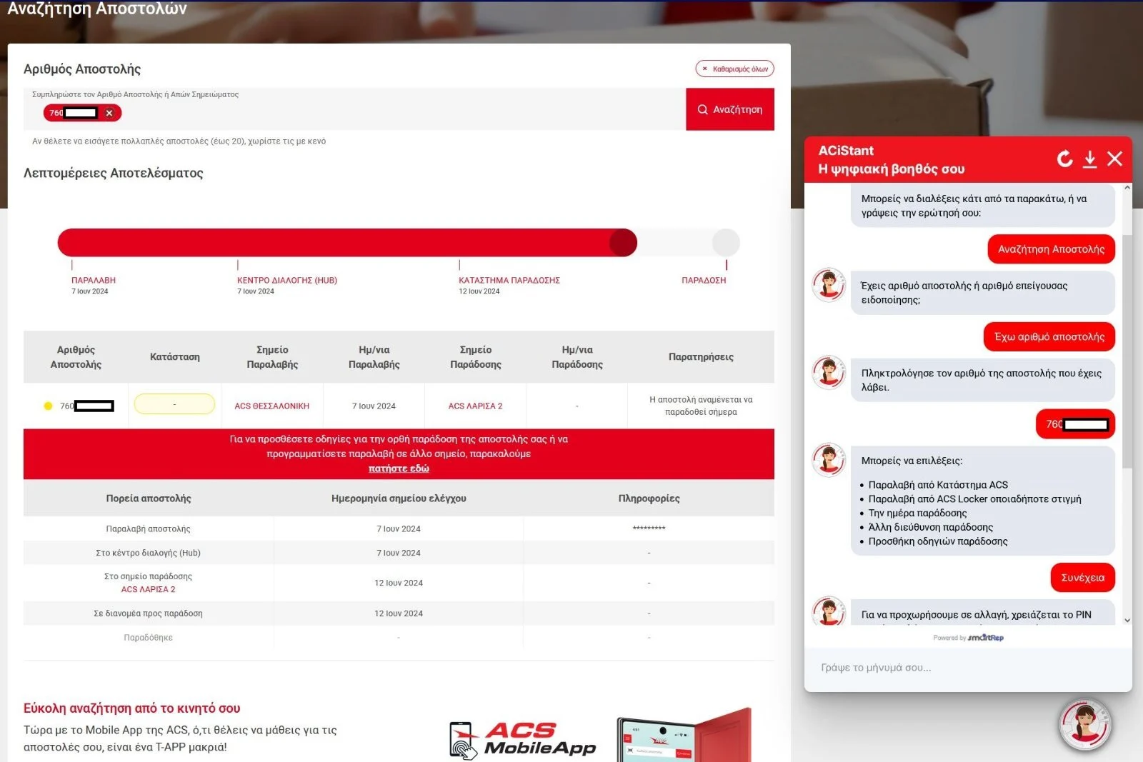1143x762 pixels.
Task: Click the smartRep powered-by link
Action: [986, 638]
